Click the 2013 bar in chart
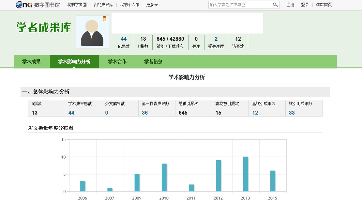This screenshot has height=208, width=362. tap(246, 174)
